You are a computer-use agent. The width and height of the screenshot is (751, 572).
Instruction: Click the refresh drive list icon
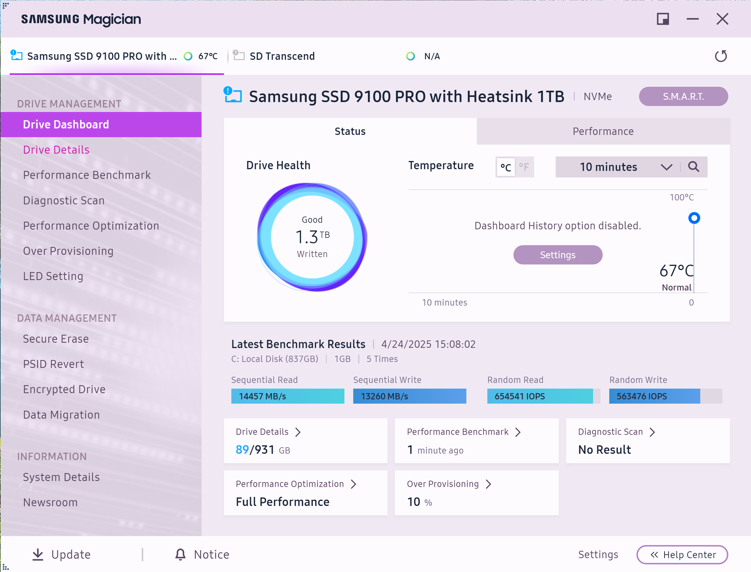click(720, 56)
